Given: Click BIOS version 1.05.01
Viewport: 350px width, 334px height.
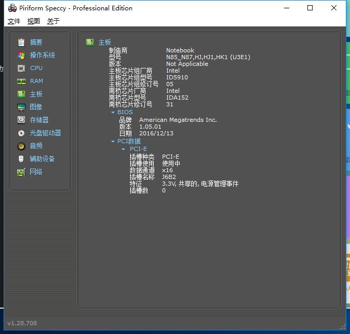Looking at the screenshot, I should (150, 127).
